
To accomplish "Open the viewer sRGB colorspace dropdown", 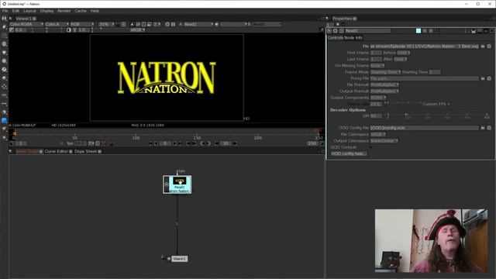I will (x=138, y=29).
